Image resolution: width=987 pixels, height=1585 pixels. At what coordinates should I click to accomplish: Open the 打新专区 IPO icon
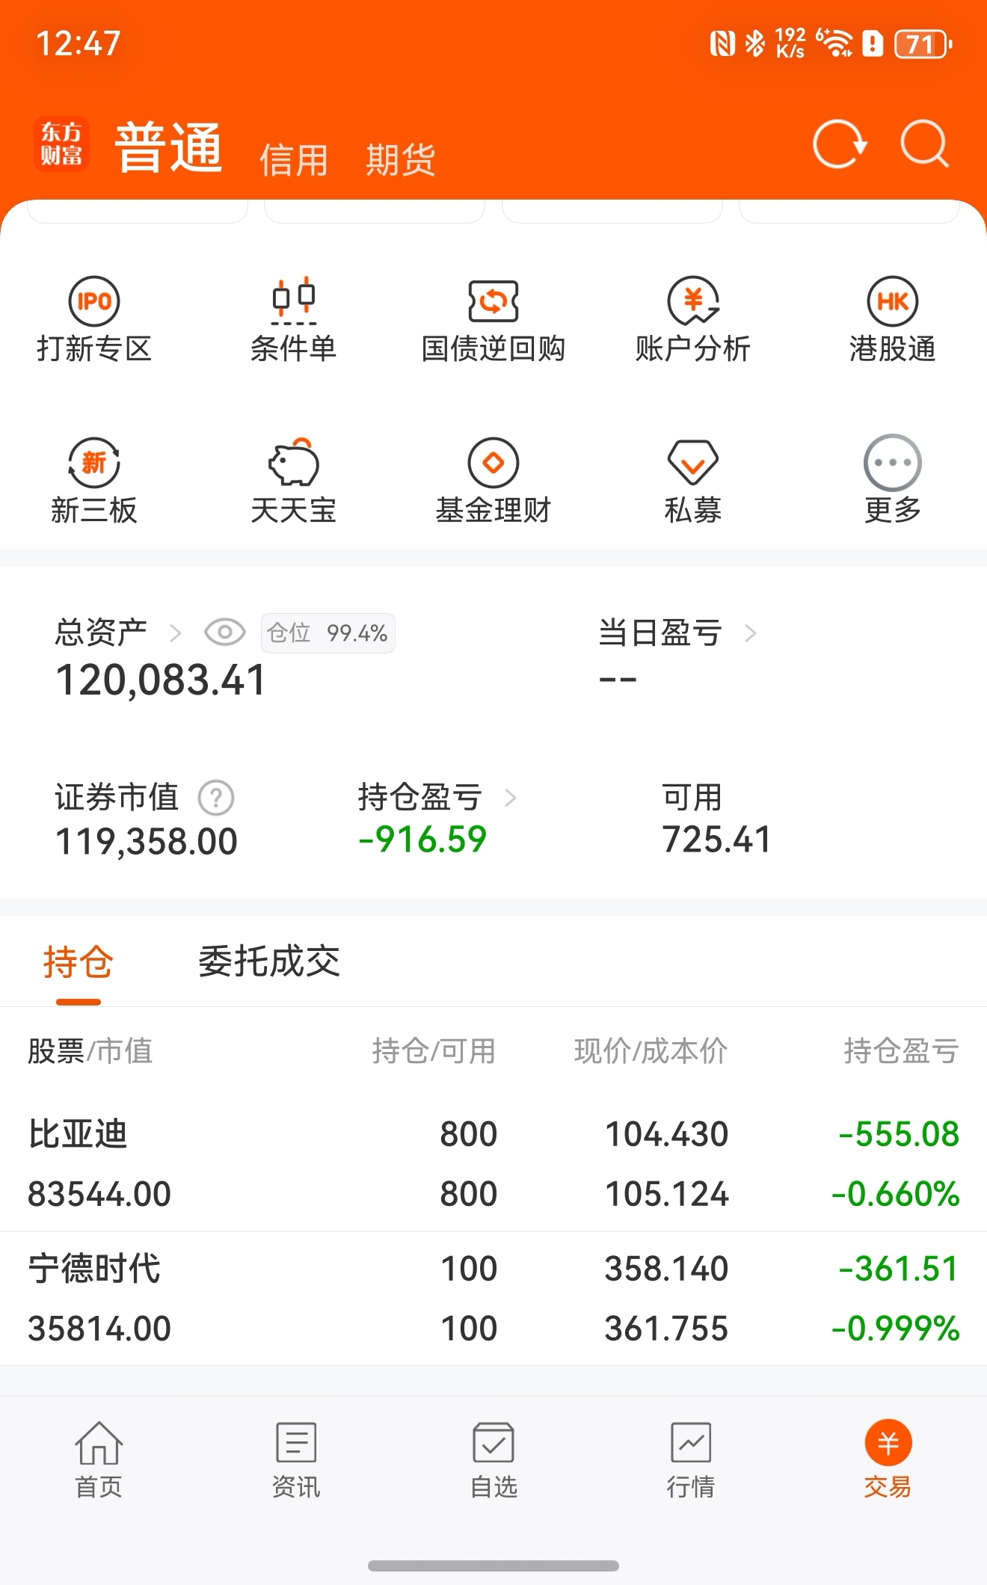94,301
